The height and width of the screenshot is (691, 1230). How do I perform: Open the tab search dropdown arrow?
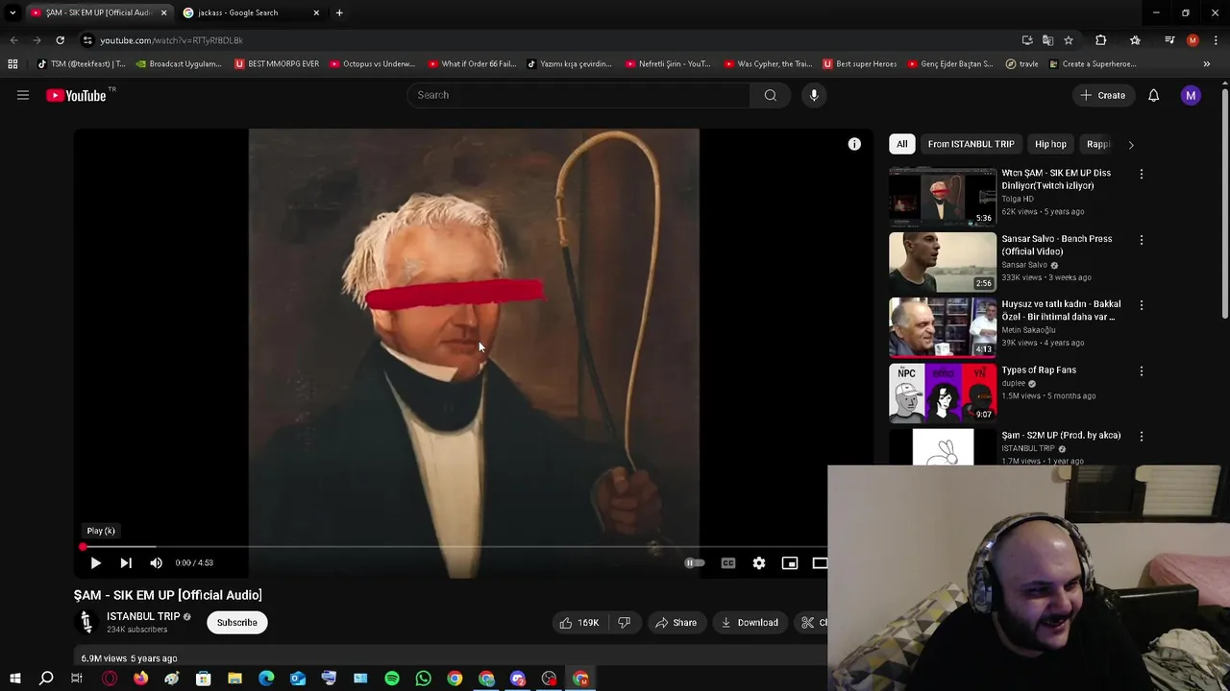(12, 12)
